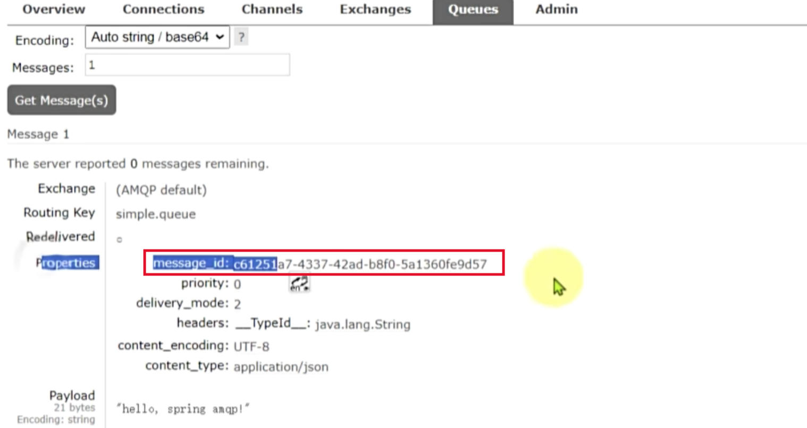Click the Message 1 heading

tap(38, 134)
